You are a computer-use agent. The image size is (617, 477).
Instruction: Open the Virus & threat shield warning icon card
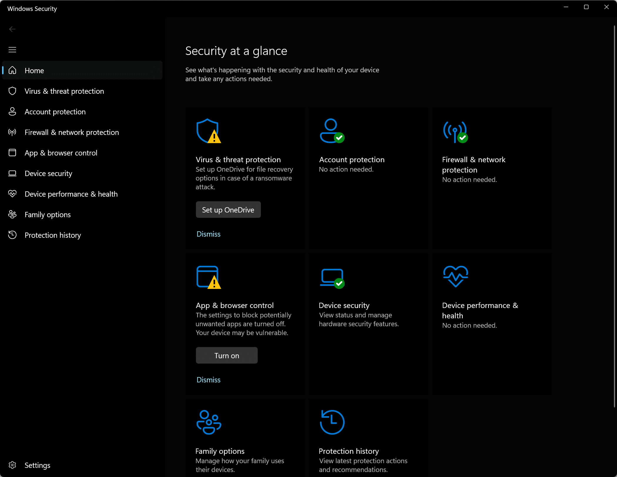(x=209, y=131)
